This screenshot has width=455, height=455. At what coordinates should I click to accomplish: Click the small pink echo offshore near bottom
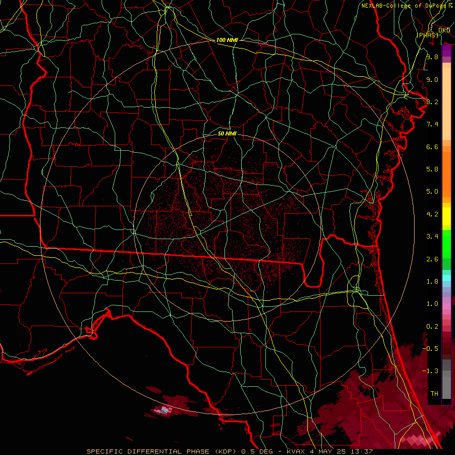(x=164, y=410)
